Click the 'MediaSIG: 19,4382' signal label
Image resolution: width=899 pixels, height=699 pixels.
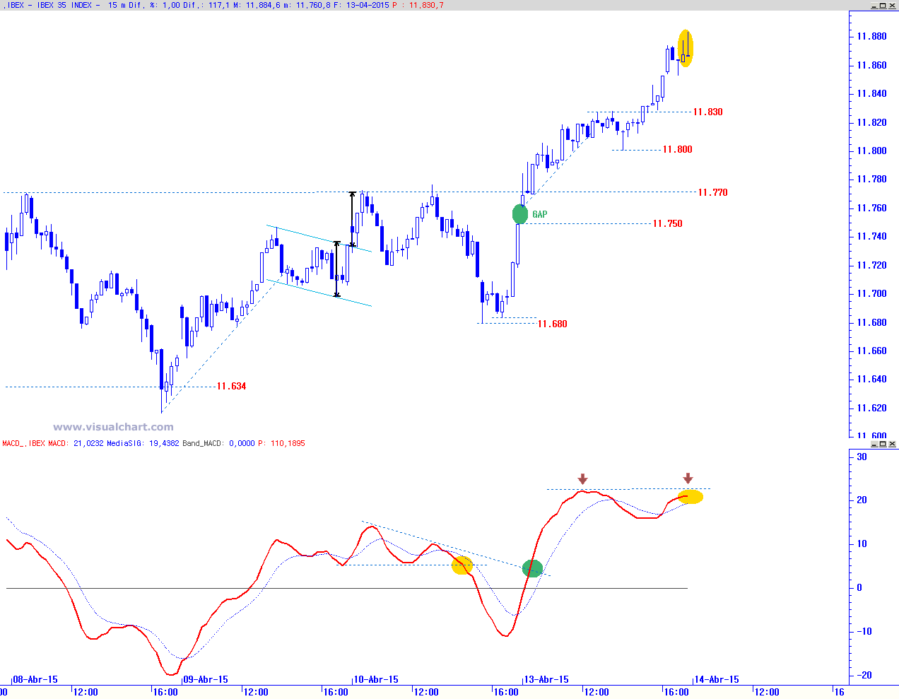143,443
